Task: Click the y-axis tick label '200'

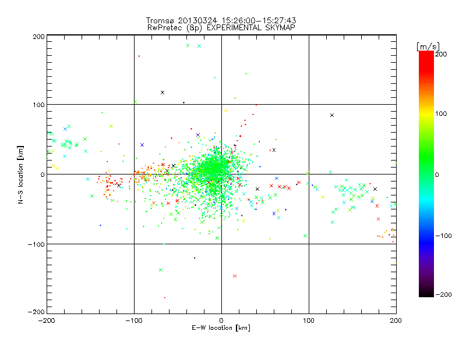Action: coord(39,37)
